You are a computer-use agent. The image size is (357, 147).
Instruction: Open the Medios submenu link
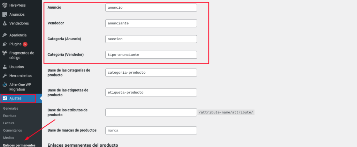(9, 138)
